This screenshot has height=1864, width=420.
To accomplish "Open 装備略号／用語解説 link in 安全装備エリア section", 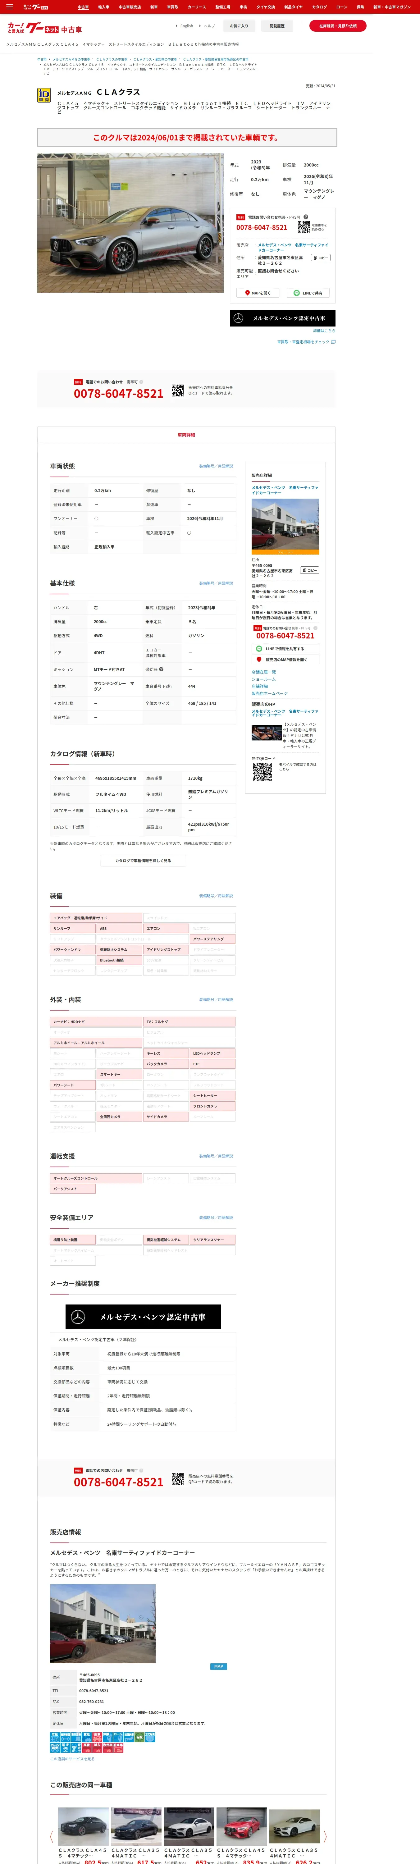I will [x=216, y=1218].
